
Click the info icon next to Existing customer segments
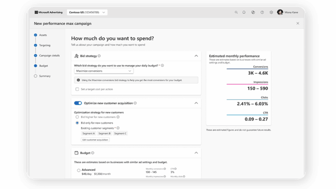point(117,128)
